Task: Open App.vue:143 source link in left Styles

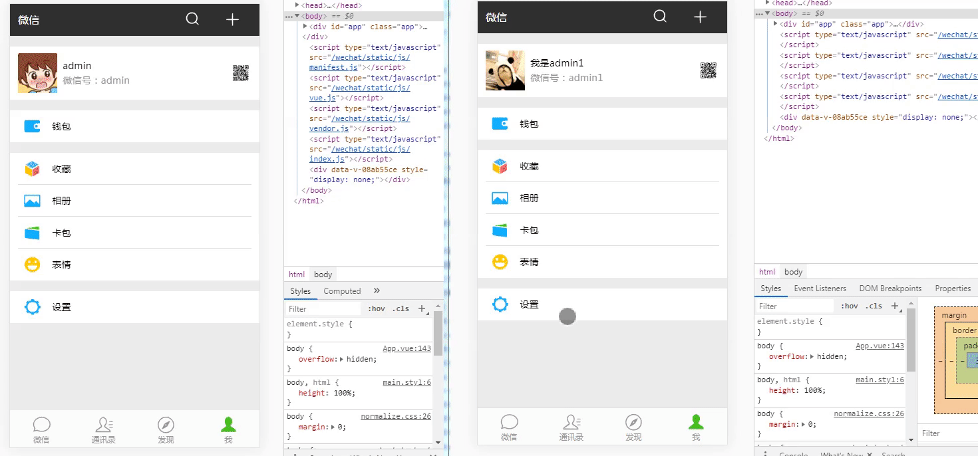Action: coord(407,348)
